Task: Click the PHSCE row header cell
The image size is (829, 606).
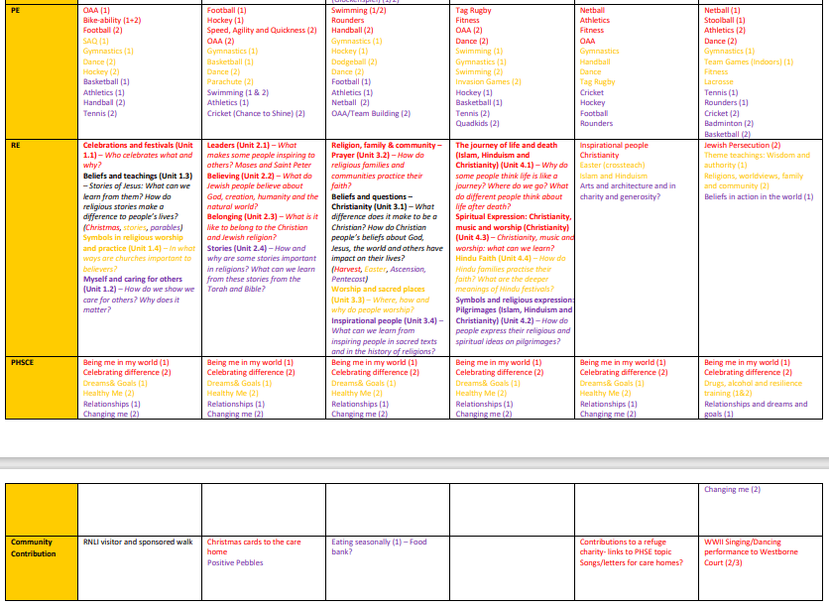Action: [x=40, y=389]
